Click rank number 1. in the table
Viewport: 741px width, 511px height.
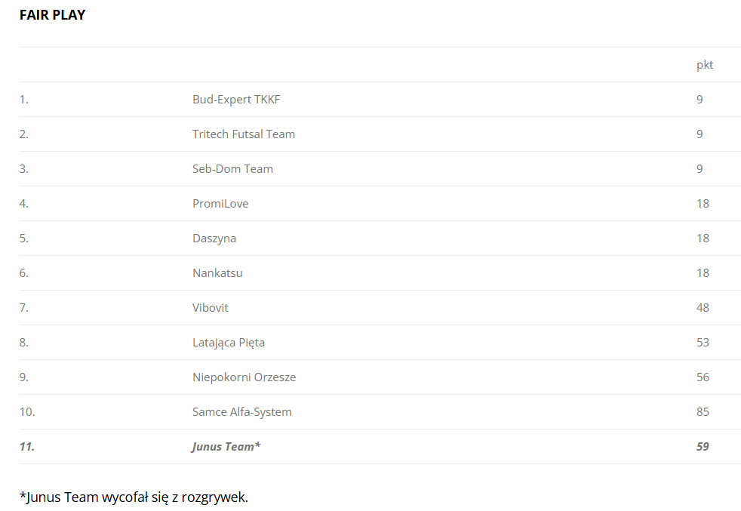[x=24, y=100]
